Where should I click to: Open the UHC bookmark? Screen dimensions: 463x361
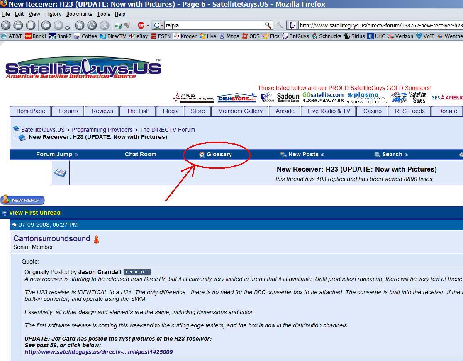pos(376,36)
